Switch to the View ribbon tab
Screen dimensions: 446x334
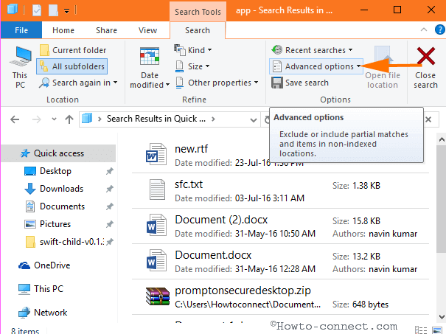[x=147, y=30]
